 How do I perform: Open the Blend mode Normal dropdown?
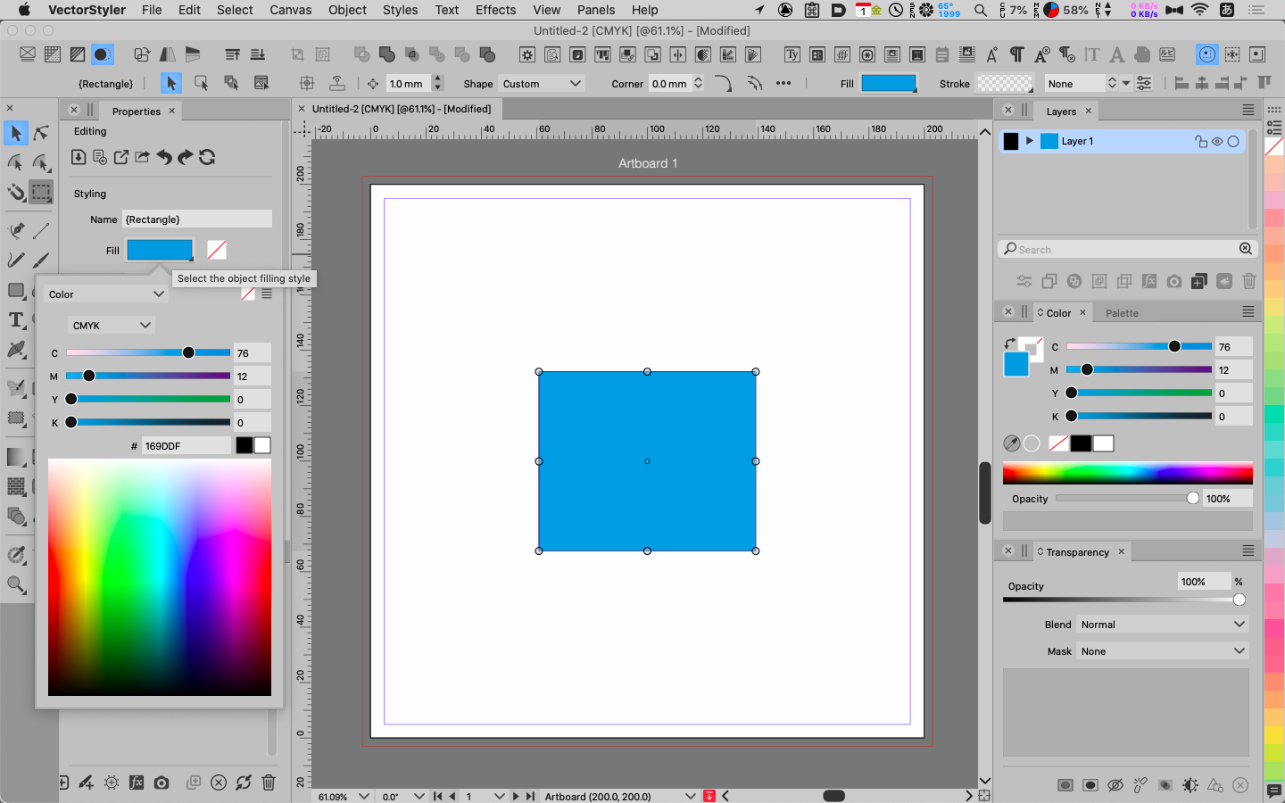(x=1162, y=625)
